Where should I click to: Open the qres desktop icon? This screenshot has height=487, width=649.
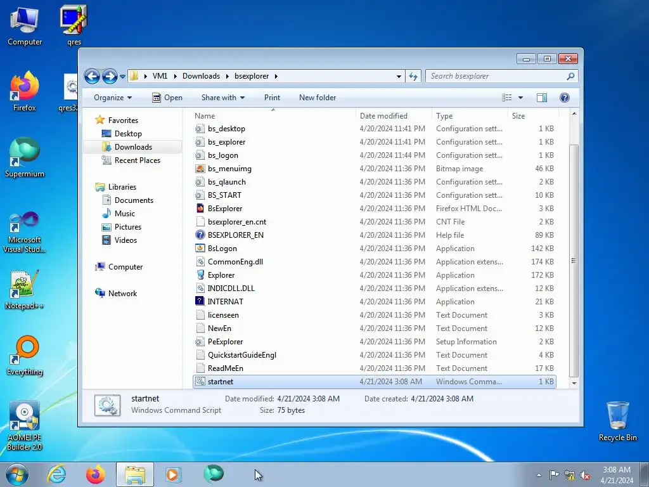[x=74, y=26]
